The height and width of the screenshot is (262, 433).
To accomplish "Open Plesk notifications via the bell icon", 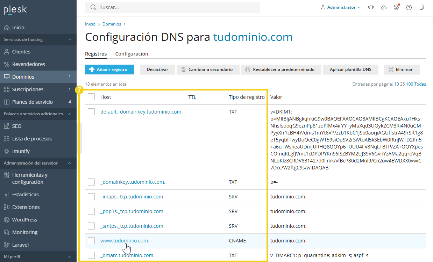I will point(371,7).
